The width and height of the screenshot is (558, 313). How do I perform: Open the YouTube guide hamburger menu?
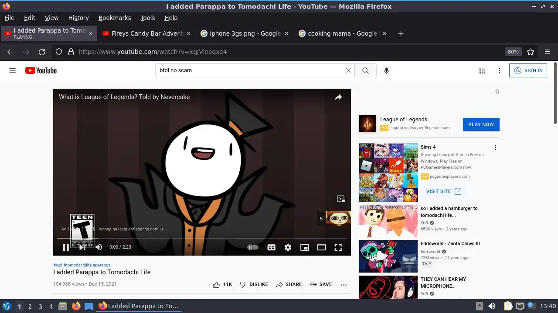pyautogui.click(x=13, y=70)
